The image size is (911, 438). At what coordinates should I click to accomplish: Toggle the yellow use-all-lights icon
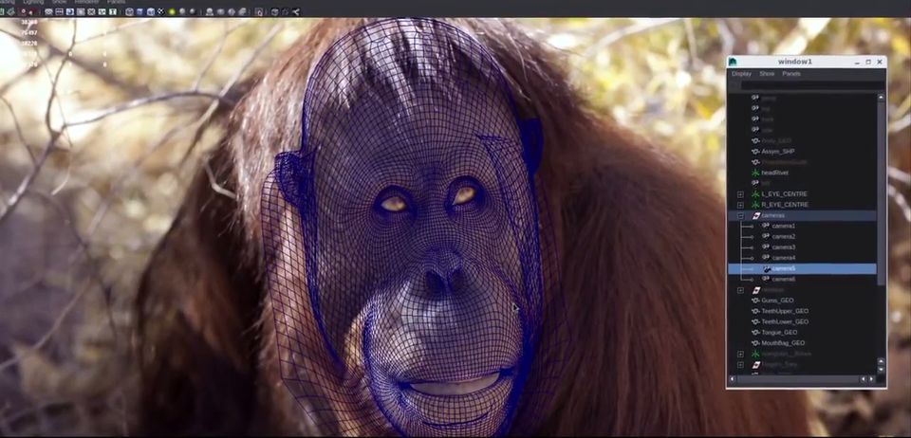point(172,11)
